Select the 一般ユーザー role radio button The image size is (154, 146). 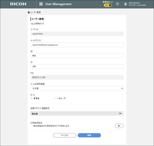point(55,98)
